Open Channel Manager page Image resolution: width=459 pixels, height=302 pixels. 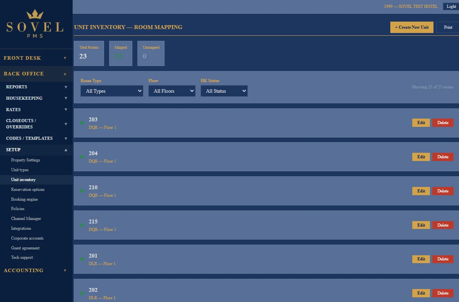(x=26, y=218)
